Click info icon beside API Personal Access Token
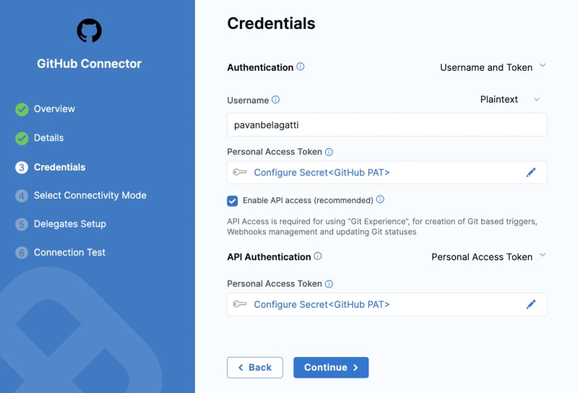578x393 pixels. pyautogui.click(x=329, y=284)
